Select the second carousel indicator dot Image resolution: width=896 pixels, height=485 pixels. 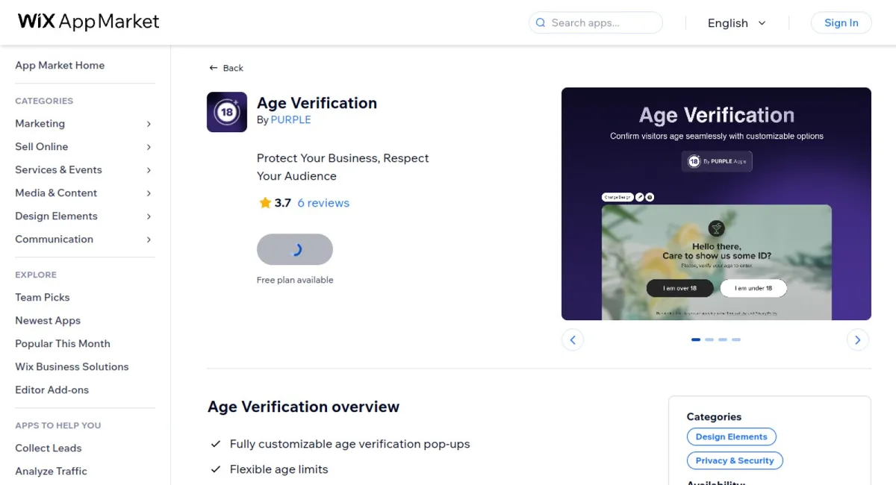tap(709, 339)
